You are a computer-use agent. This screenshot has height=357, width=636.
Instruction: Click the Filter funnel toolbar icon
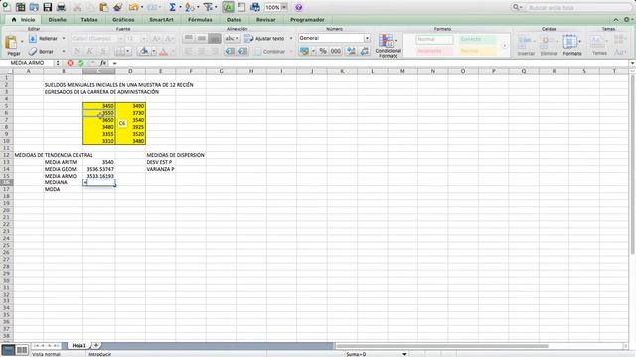[208, 7]
